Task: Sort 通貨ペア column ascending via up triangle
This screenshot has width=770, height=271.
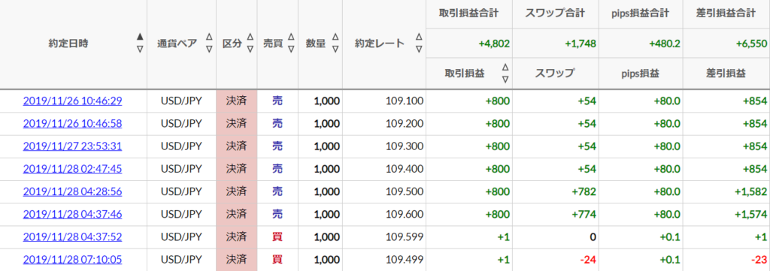Action: point(209,36)
